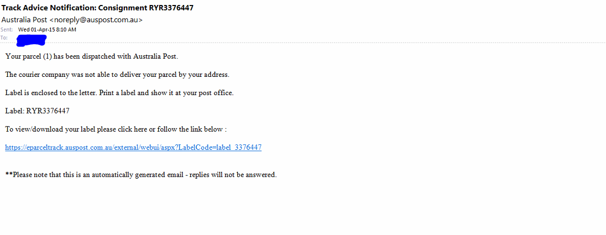
Task: Click the Australia Post sender name in header
Action: (25, 19)
